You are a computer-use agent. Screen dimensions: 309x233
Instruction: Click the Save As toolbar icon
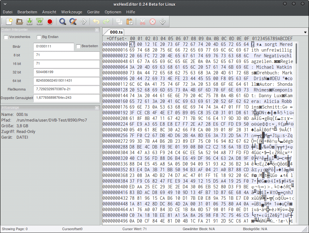[x=39, y=22]
